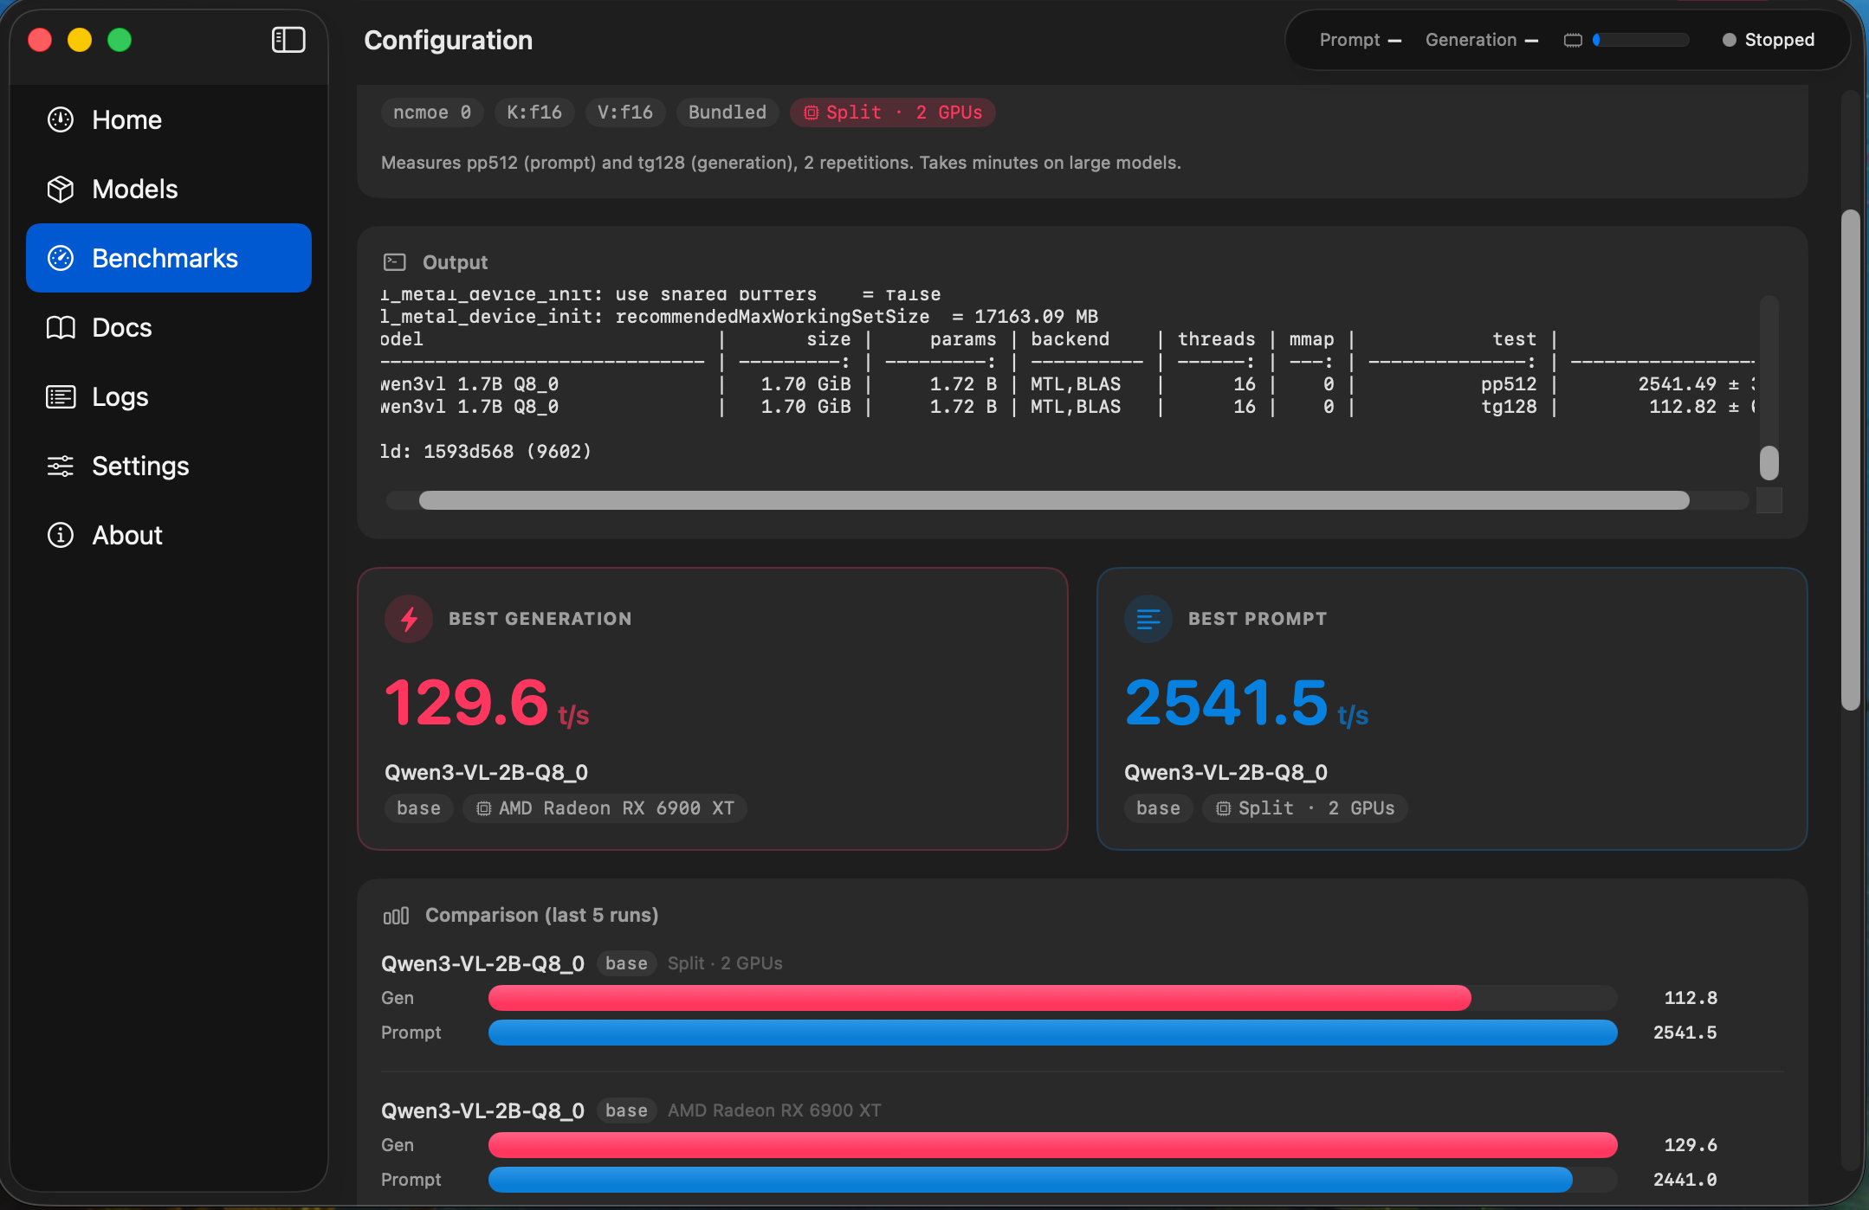View the Logs page

point(169,396)
